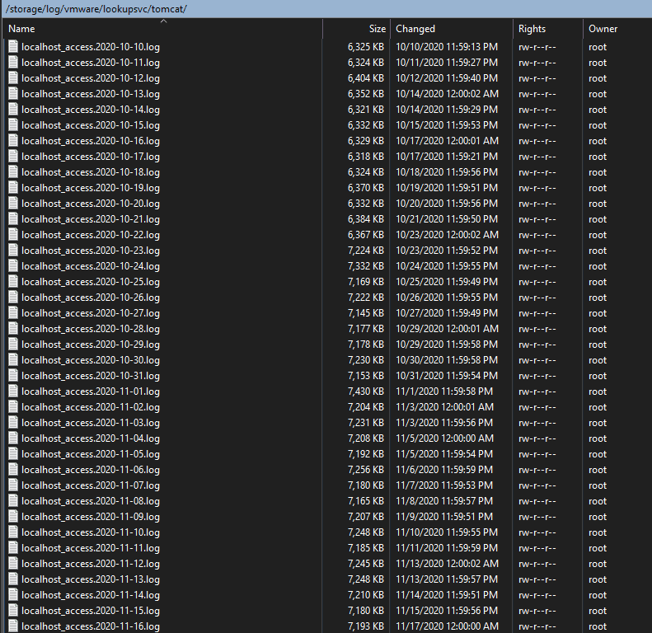Click changed date 10/29/2020 12:00:01 AM
Image resolution: width=652 pixels, height=633 pixels.
tap(447, 329)
